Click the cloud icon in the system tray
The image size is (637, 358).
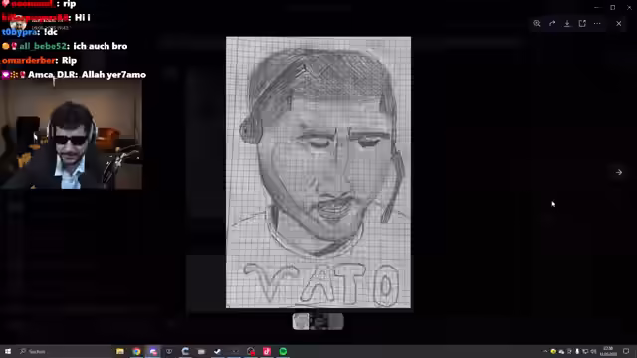tap(561, 351)
